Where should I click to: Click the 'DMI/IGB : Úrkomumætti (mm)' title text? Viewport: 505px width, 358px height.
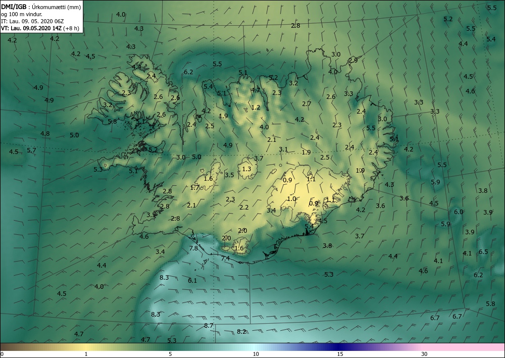41,7
